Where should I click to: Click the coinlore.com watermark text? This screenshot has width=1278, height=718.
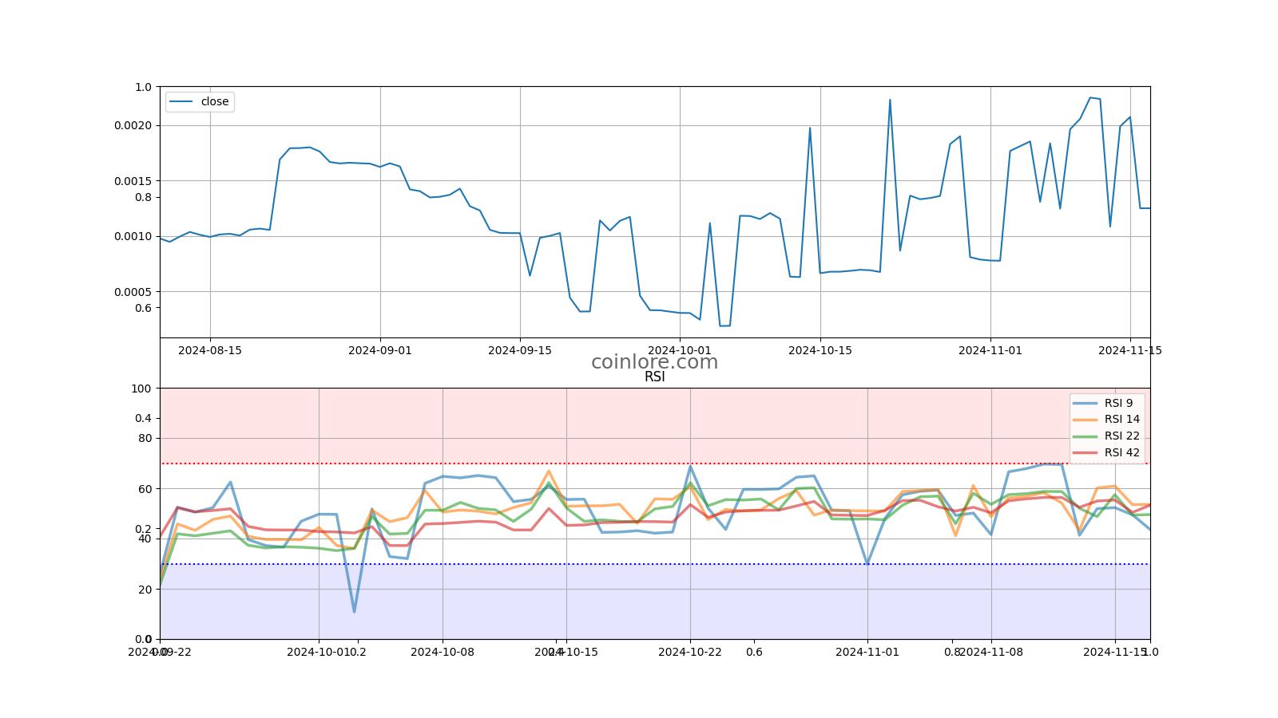tap(654, 362)
